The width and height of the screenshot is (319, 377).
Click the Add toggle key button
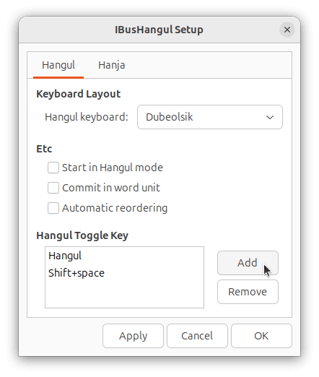point(248,263)
